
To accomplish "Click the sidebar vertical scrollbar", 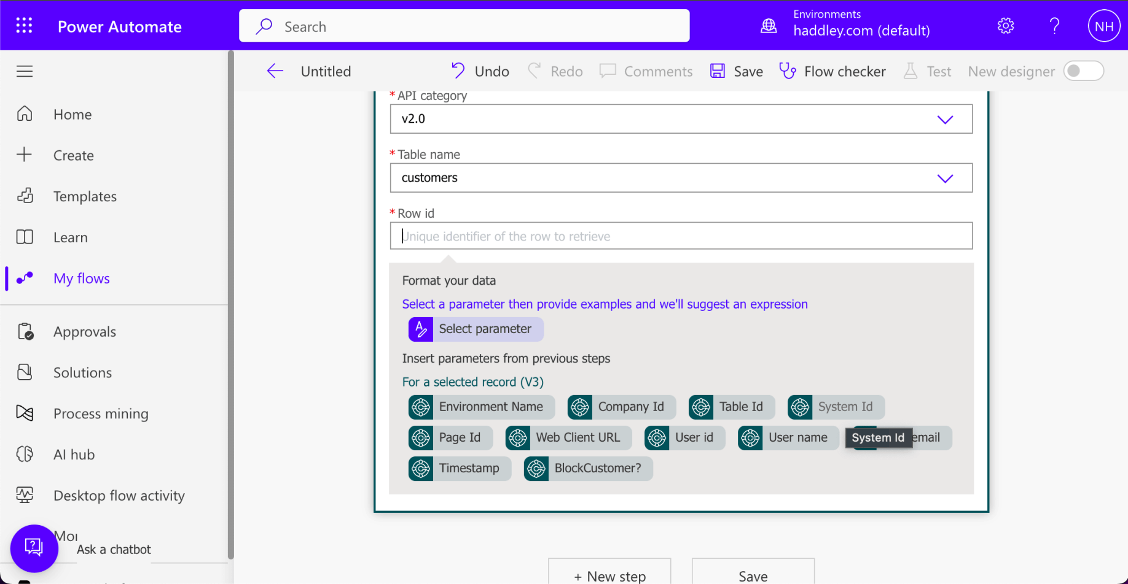I will pos(230,305).
